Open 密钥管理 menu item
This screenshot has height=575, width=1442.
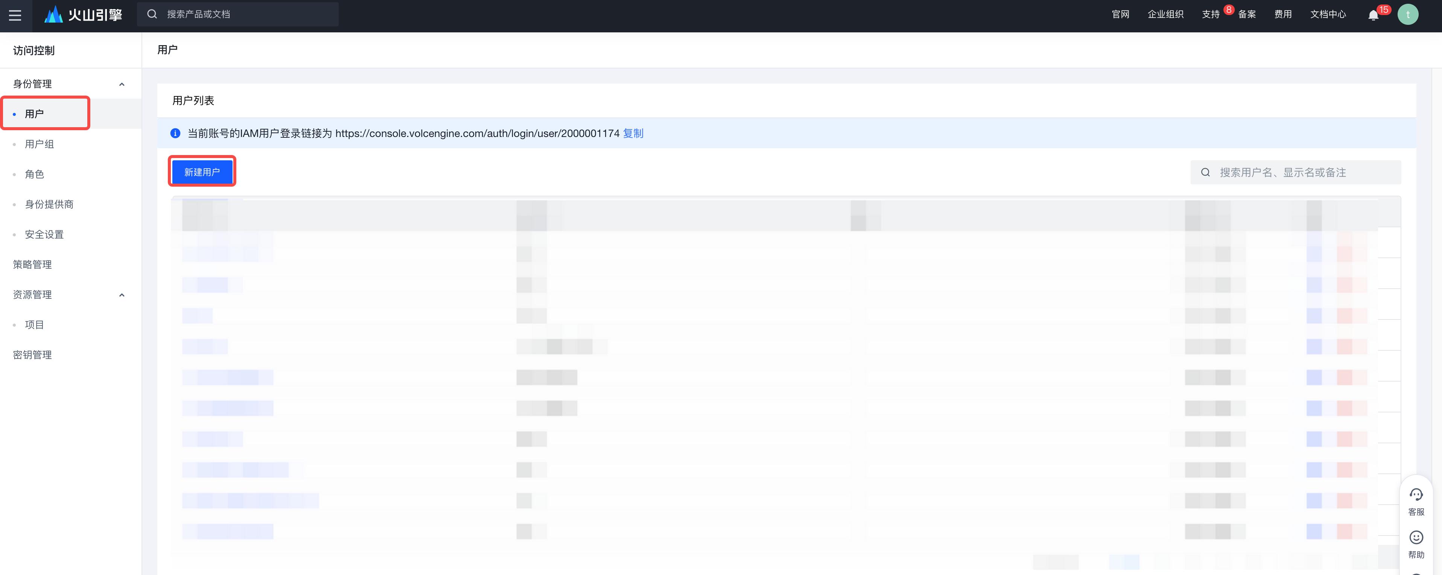32,354
